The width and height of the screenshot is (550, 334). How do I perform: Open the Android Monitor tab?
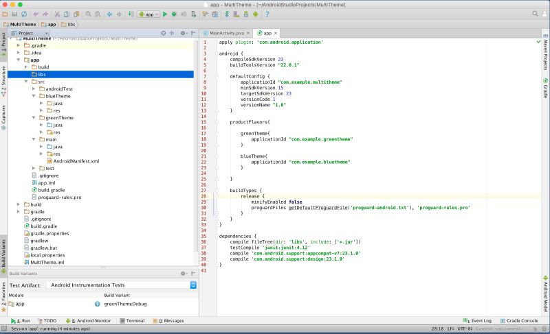(89, 321)
